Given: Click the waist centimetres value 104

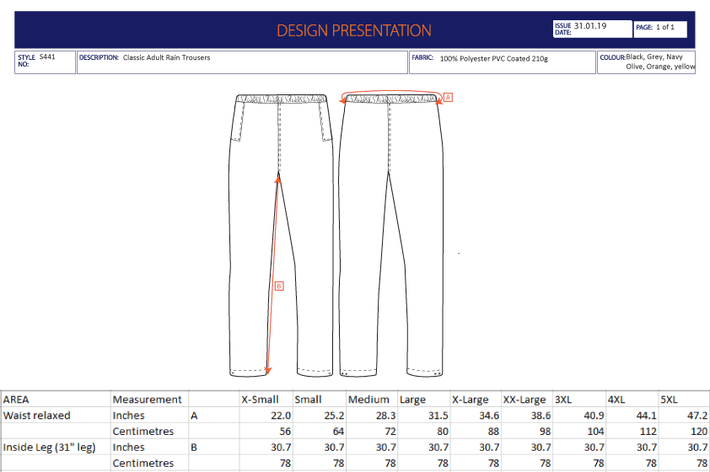Looking at the screenshot, I should coord(596,432).
